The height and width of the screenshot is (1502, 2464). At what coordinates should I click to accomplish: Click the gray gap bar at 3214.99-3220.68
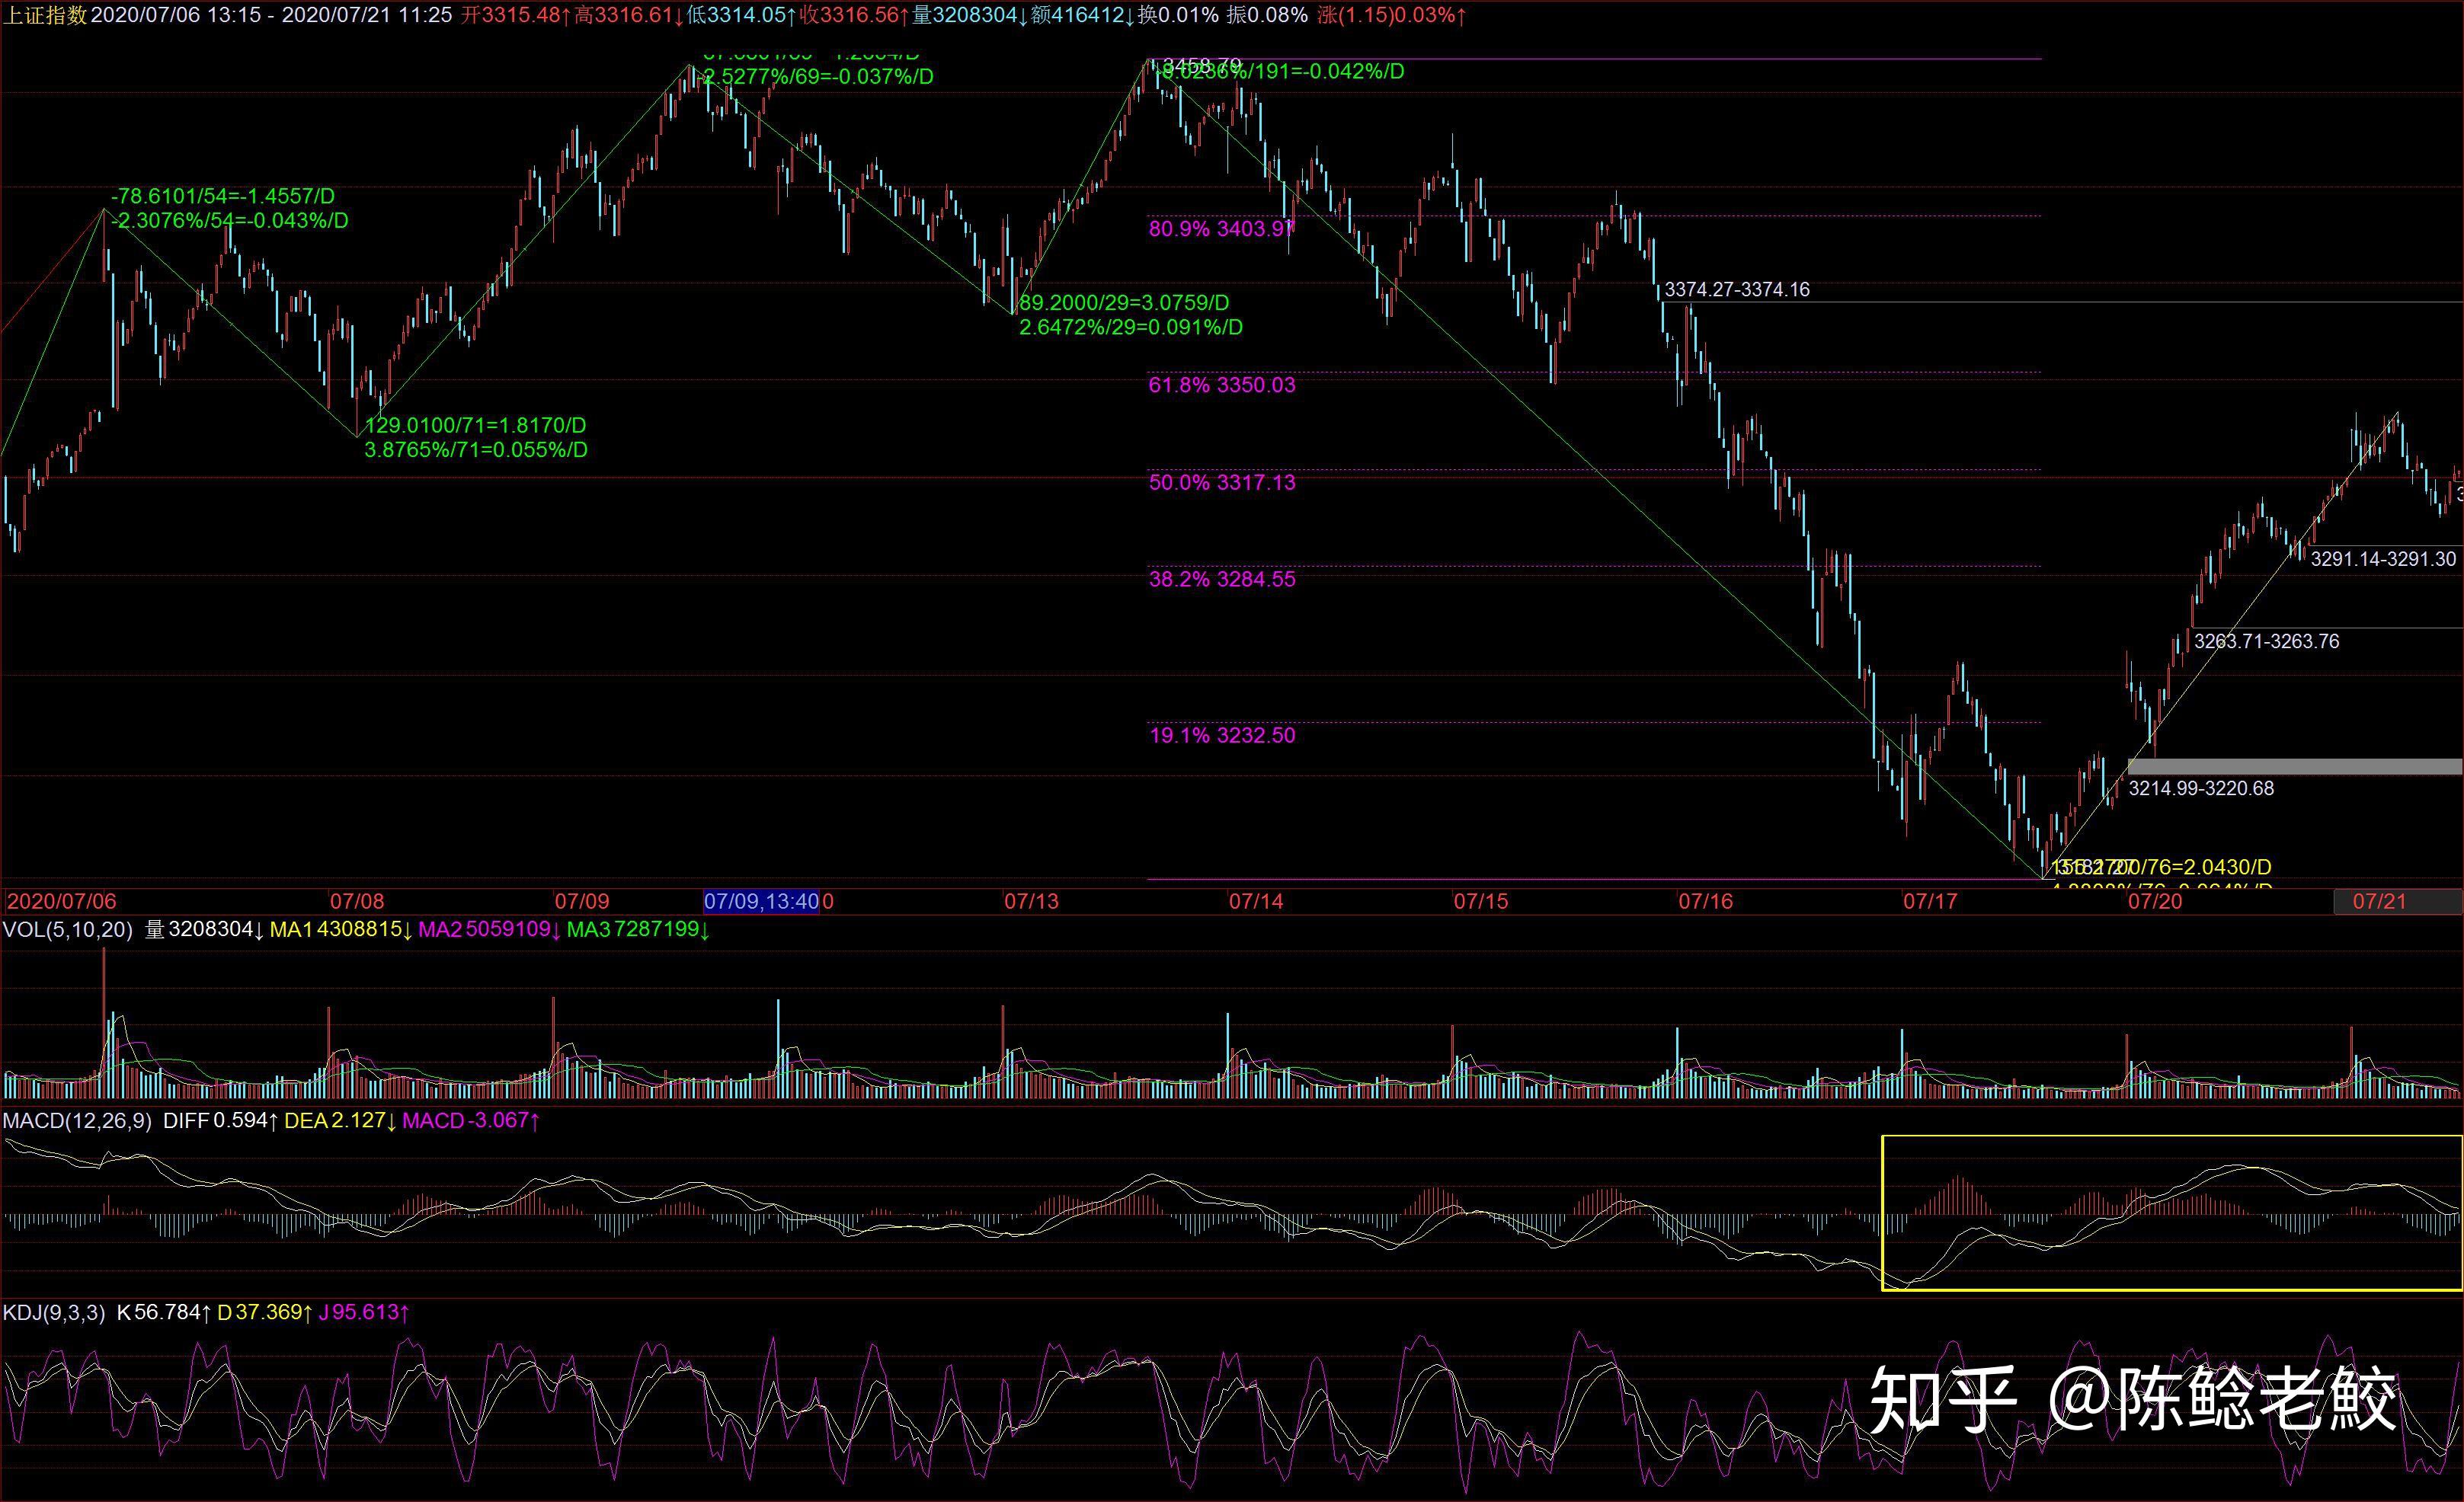2294,767
